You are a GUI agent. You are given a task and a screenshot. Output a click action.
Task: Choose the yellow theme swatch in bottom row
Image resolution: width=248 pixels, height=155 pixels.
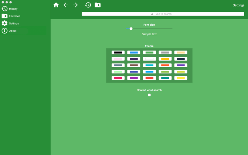point(181,78)
